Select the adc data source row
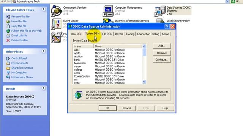 (107, 50)
